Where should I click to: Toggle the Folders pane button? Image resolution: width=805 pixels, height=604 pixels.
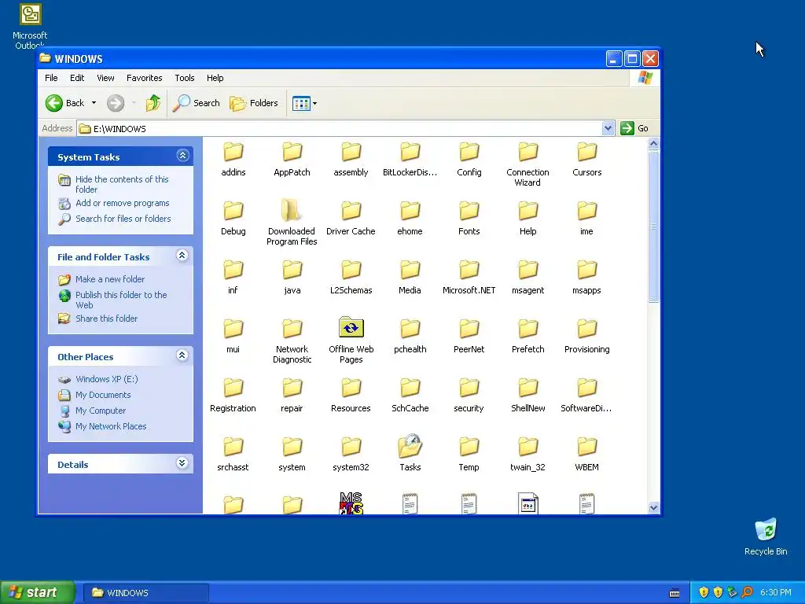click(x=254, y=103)
